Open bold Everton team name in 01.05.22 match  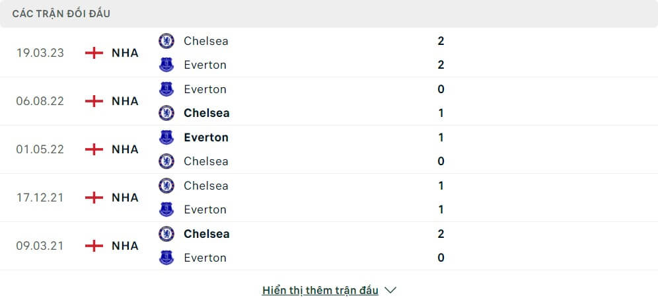(206, 137)
